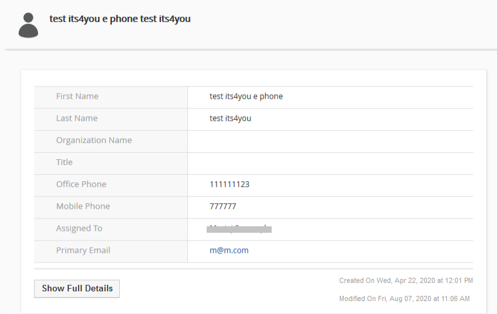Click the Modified On timestamp text
Viewport: 497px width, 314px height.
[x=404, y=299]
